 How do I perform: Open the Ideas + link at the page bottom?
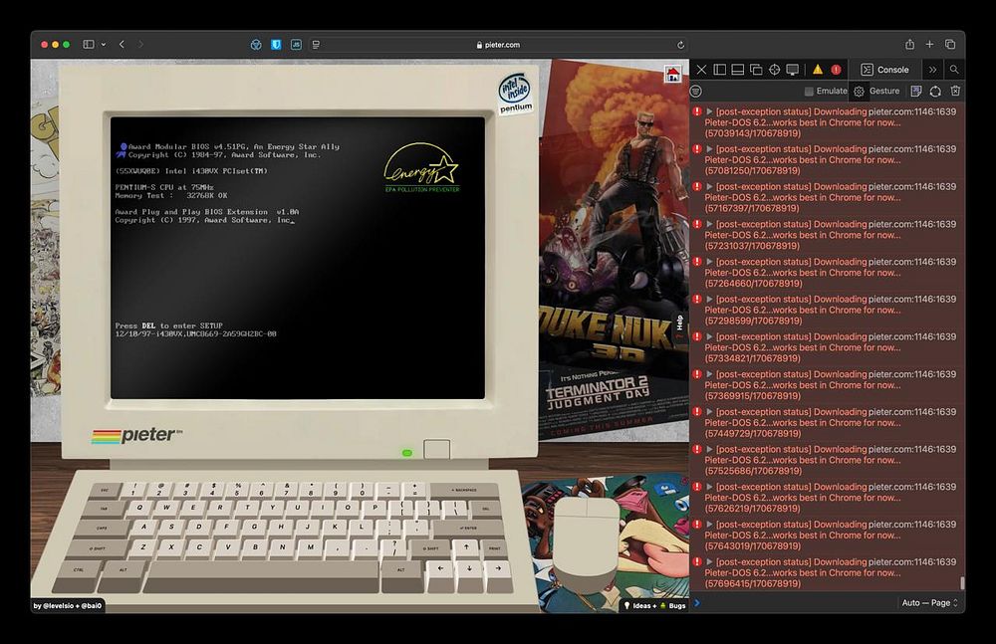pyautogui.click(x=640, y=605)
